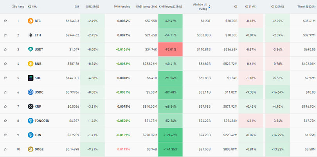Click the Tether USDT coin icon

(x=31, y=49)
